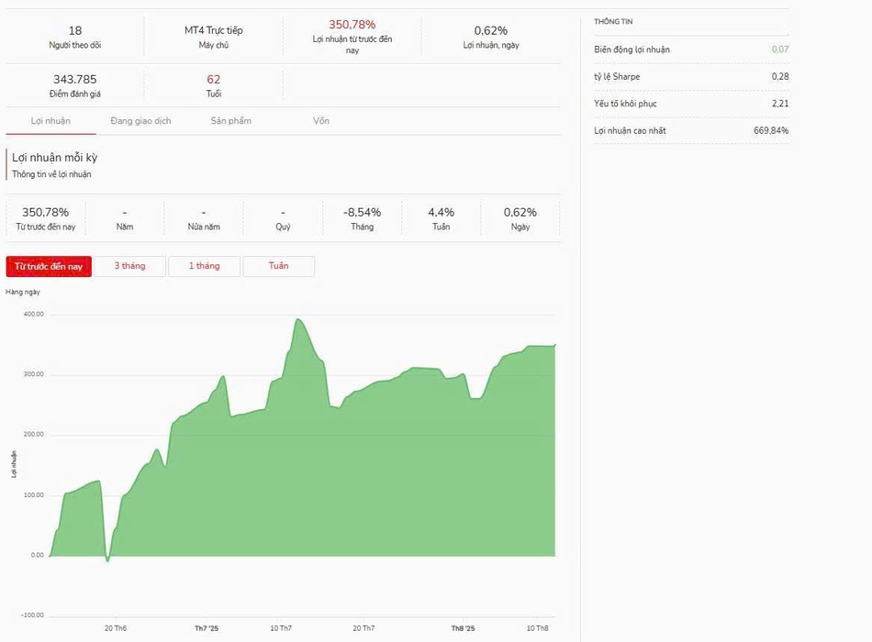This screenshot has height=642, width=872.
Task: Click the chart dip near 20 Th6
Action: click(x=107, y=559)
